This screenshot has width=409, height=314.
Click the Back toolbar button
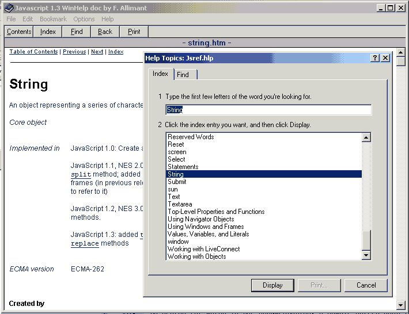point(105,32)
